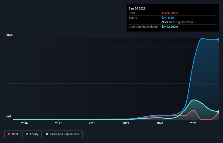Click the 2021 x-axis label
Viewport: 223px width, 143px height.
193,123
